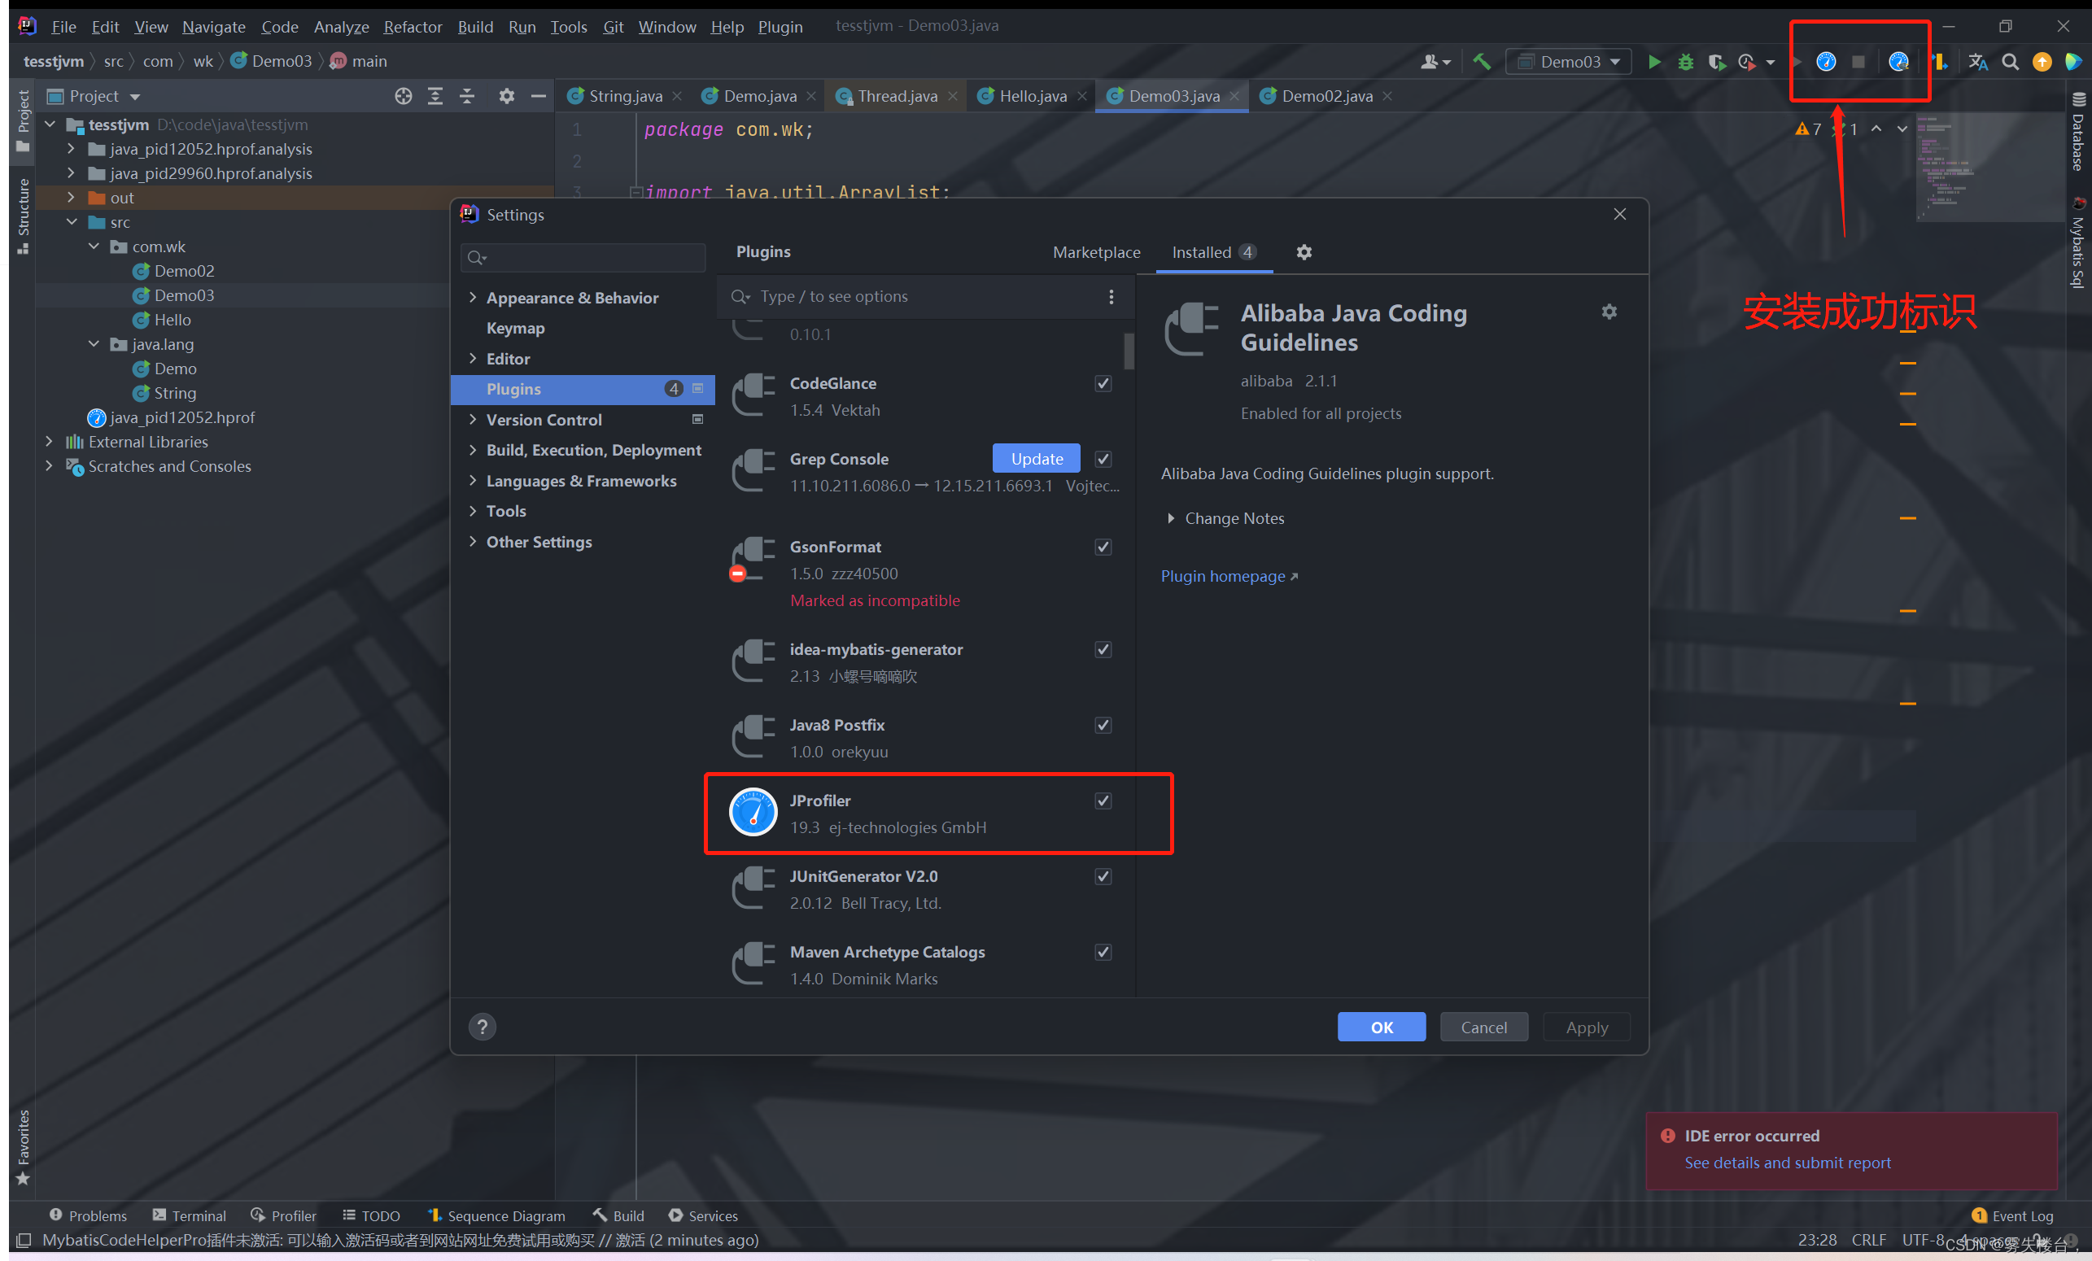Switch to Thread.java editor tab
Image resolution: width=2092 pixels, height=1261 pixels.
(897, 96)
